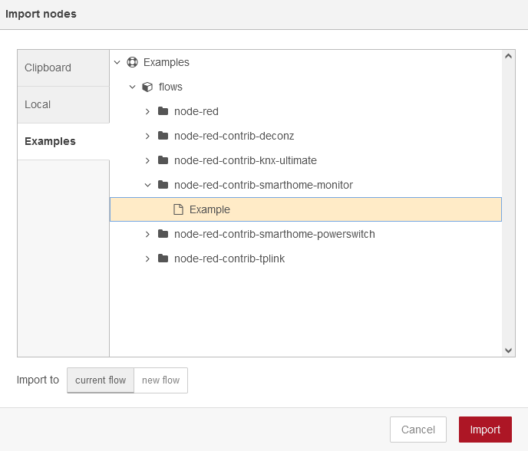Collapse the node-red-contrib-smarthome-monitor folder
The height and width of the screenshot is (451, 528).
[147, 185]
